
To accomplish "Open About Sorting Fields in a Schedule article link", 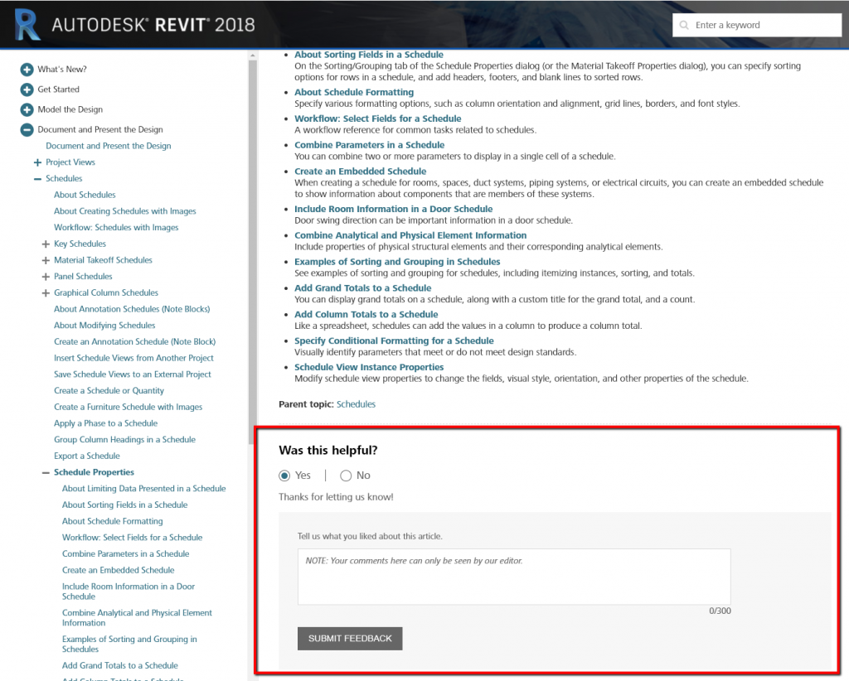I will click(369, 55).
